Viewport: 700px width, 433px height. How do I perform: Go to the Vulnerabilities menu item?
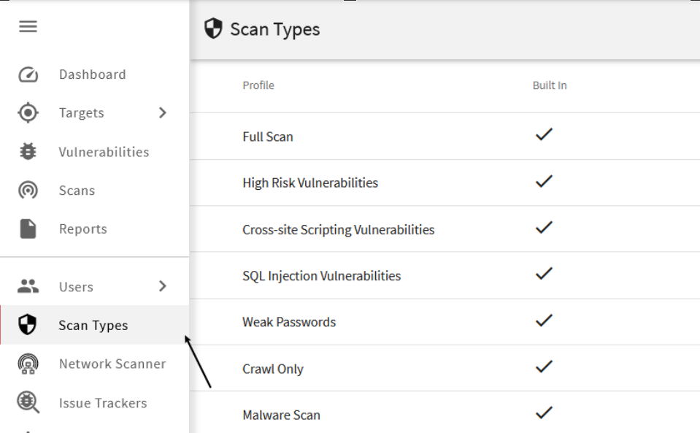click(104, 152)
